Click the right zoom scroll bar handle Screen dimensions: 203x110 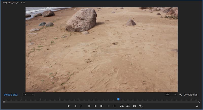coord(199,102)
